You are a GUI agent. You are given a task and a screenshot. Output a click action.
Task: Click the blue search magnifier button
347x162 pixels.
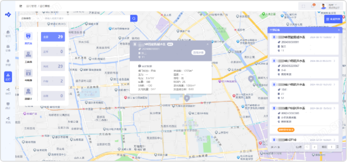[x=134, y=18]
